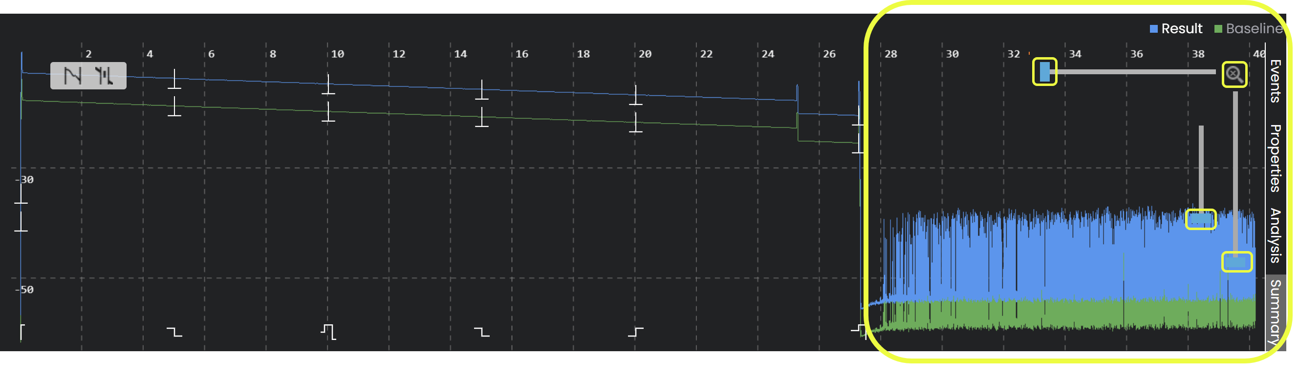This screenshot has width=1299, height=381.
Task: Click the green Baseline line cursor marker near 20
Action: [635, 123]
